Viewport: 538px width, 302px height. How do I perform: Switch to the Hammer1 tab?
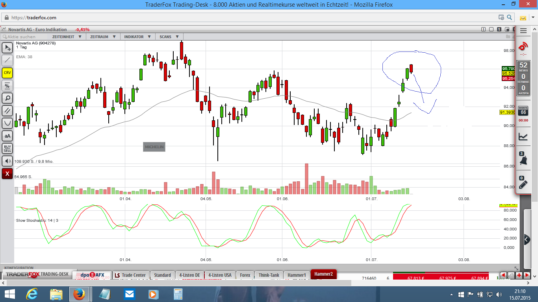[297, 275]
